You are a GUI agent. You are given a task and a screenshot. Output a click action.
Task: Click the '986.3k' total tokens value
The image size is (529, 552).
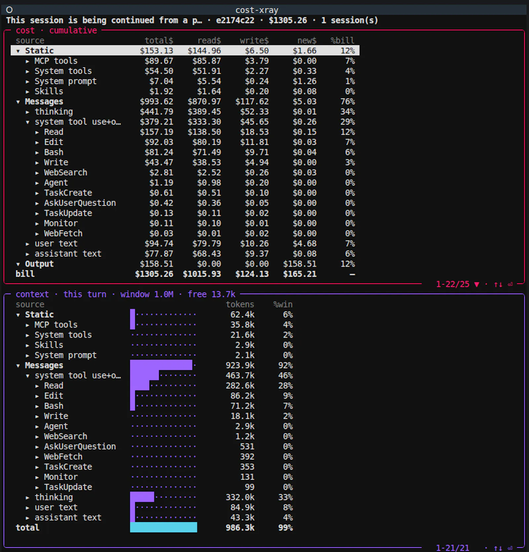[240, 528]
